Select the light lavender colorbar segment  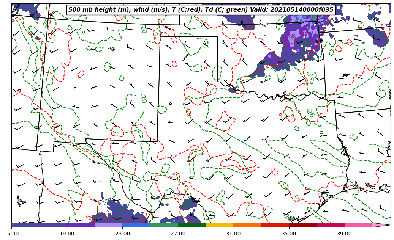pyautogui.click(x=108, y=225)
